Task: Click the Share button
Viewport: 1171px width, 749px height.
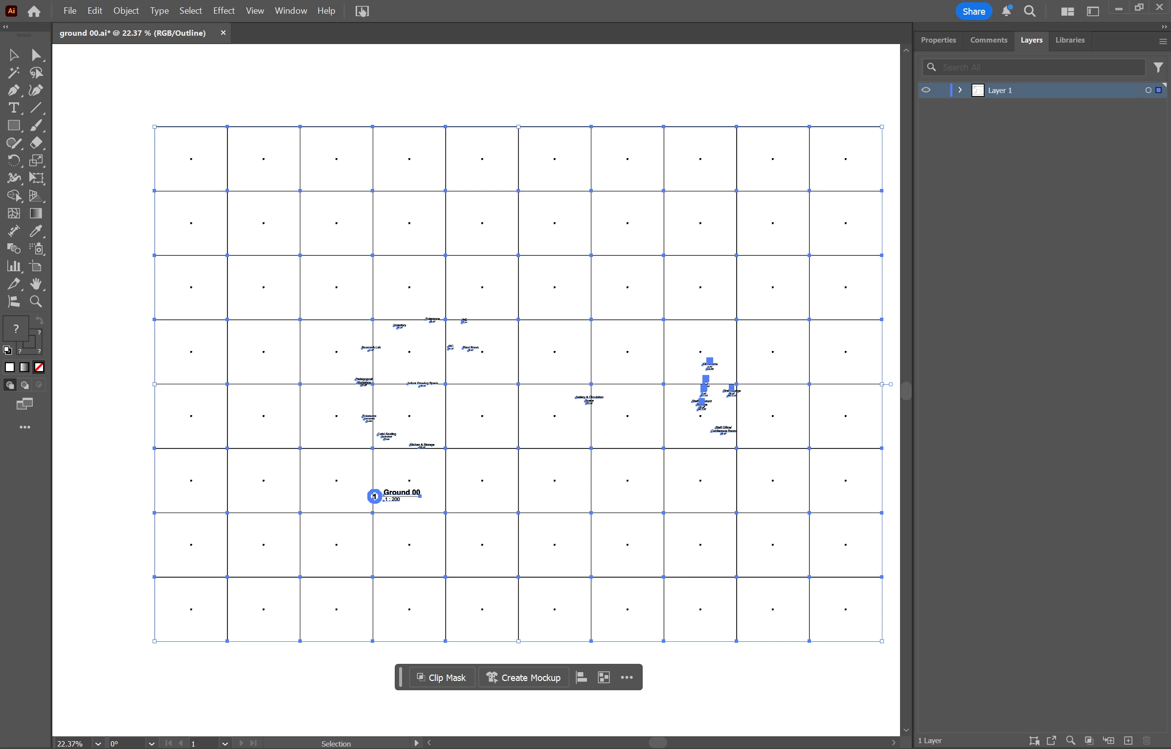Action: tap(973, 11)
